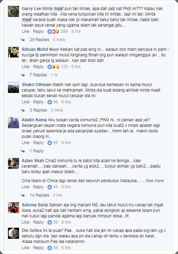Expand the 3 Replies thread
The height and width of the screenshot is (254, 178).
(38, 110)
